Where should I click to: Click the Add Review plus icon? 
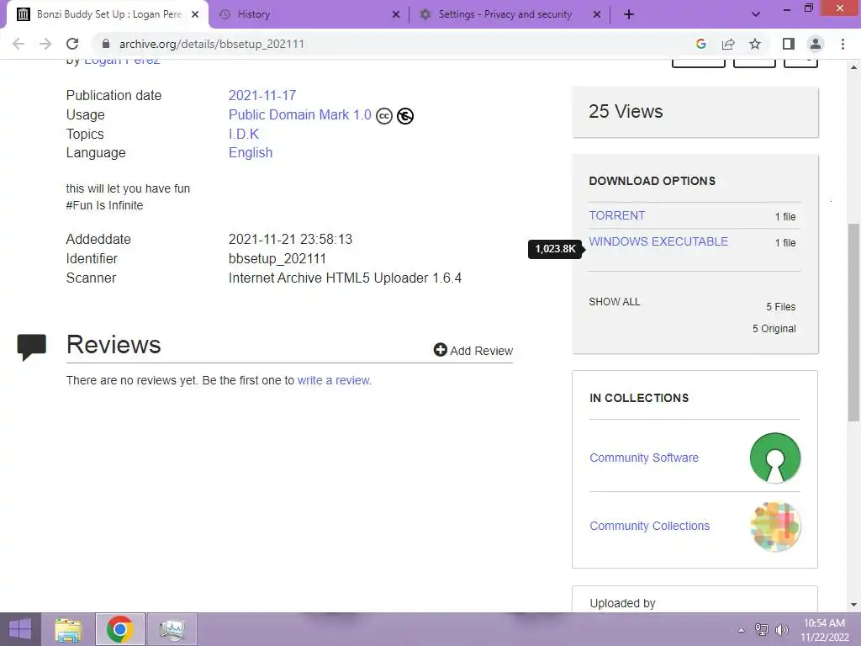pos(440,349)
